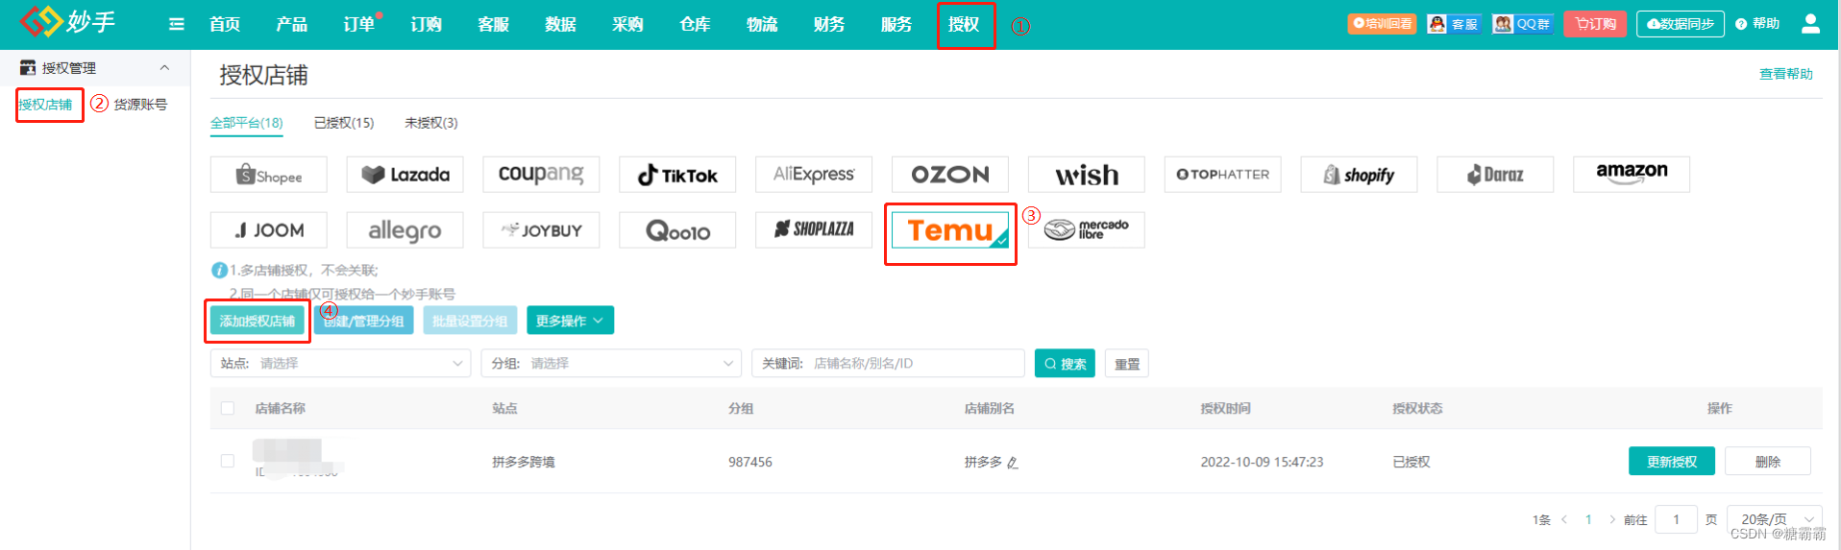This screenshot has height=550, width=1841.
Task: Click 删除 for the 拼多多 store
Action: click(x=1768, y=461)
